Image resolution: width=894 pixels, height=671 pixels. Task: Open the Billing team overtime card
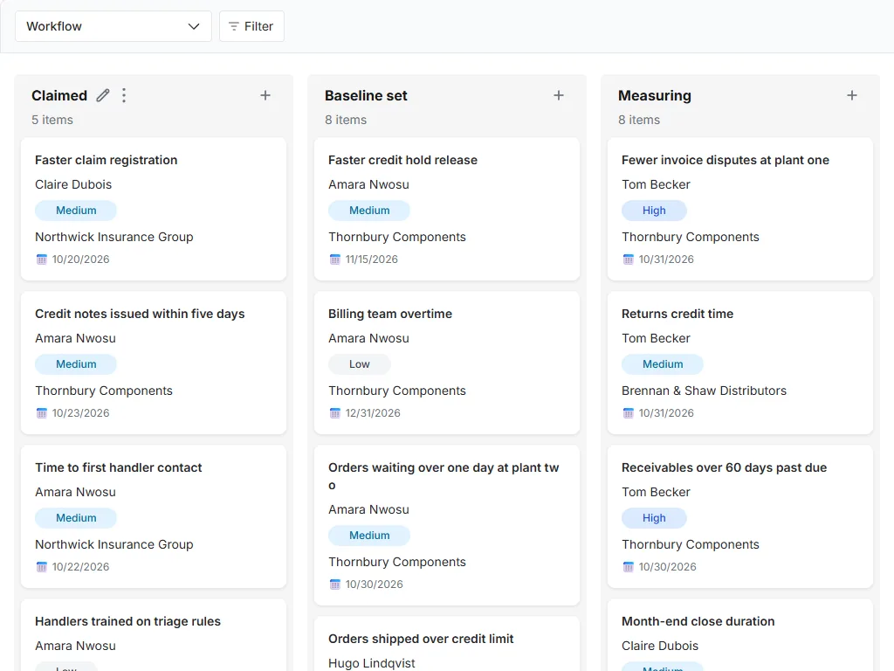(x=447, y=363)
